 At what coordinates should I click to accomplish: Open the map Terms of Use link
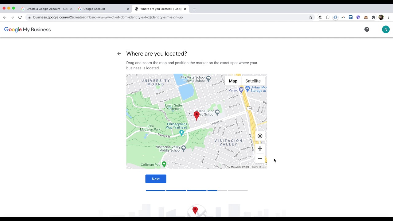[259, 167]
